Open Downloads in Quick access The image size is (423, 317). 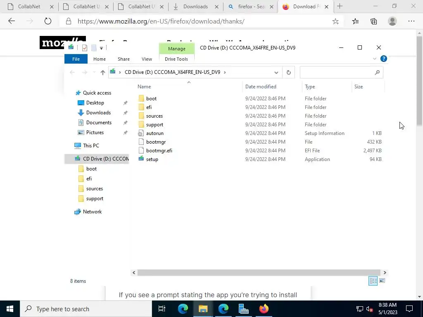click(98, 113)
